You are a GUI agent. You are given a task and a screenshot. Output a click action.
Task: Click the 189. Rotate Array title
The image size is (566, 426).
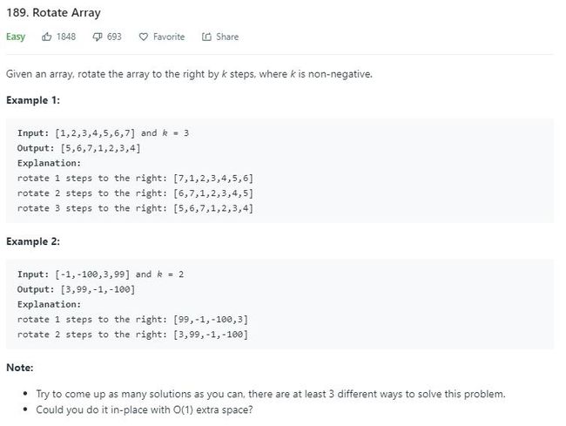[x=53, y=13]
